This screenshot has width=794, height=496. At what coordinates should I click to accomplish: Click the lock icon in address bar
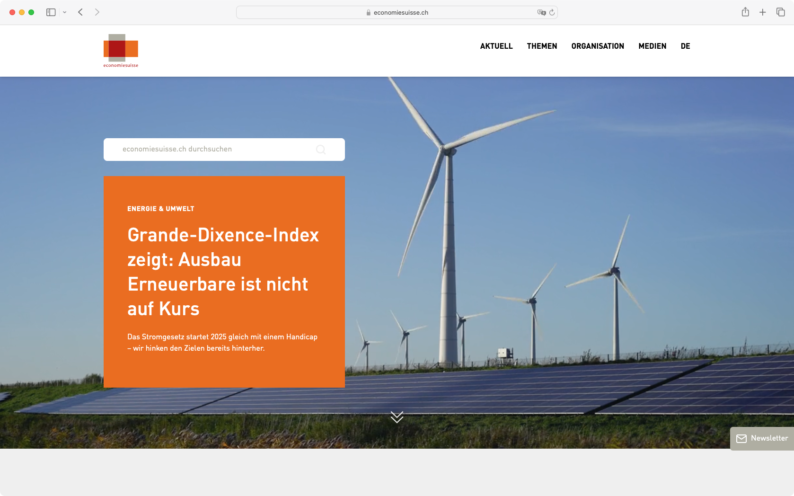369,13
